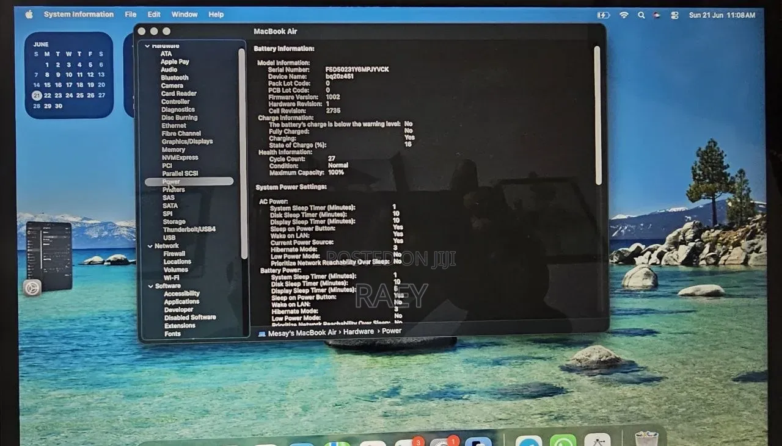Select SAS in the sidebar
This screenshot has height=446, width=782.
[x=169, y=198]
